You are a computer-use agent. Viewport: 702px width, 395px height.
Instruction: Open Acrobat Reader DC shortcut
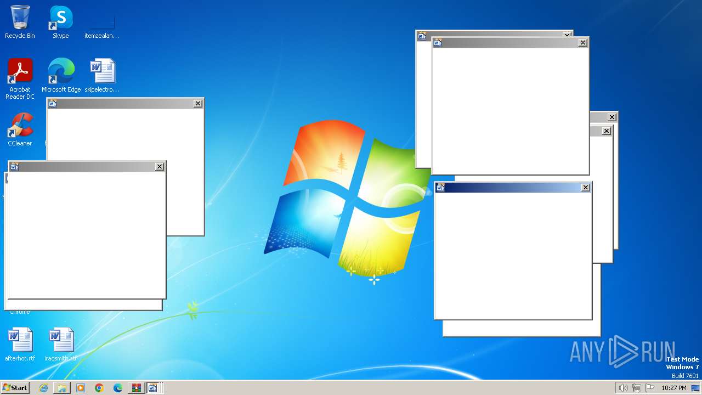(20, 78)
